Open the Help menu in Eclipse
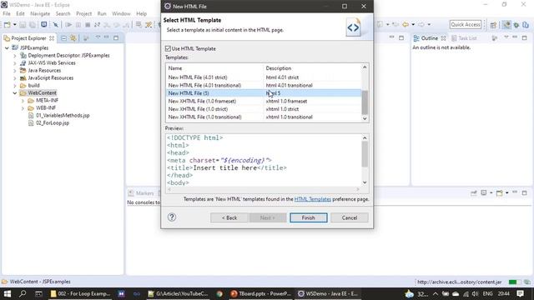 (x=141, y=13)
